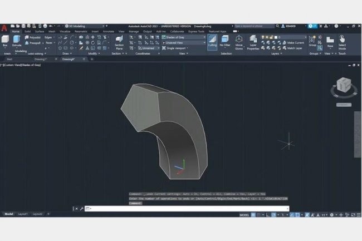Screen dimensions: 362x241
Task: Click the right-side navigation bar panel
Action: click(358, 135)
